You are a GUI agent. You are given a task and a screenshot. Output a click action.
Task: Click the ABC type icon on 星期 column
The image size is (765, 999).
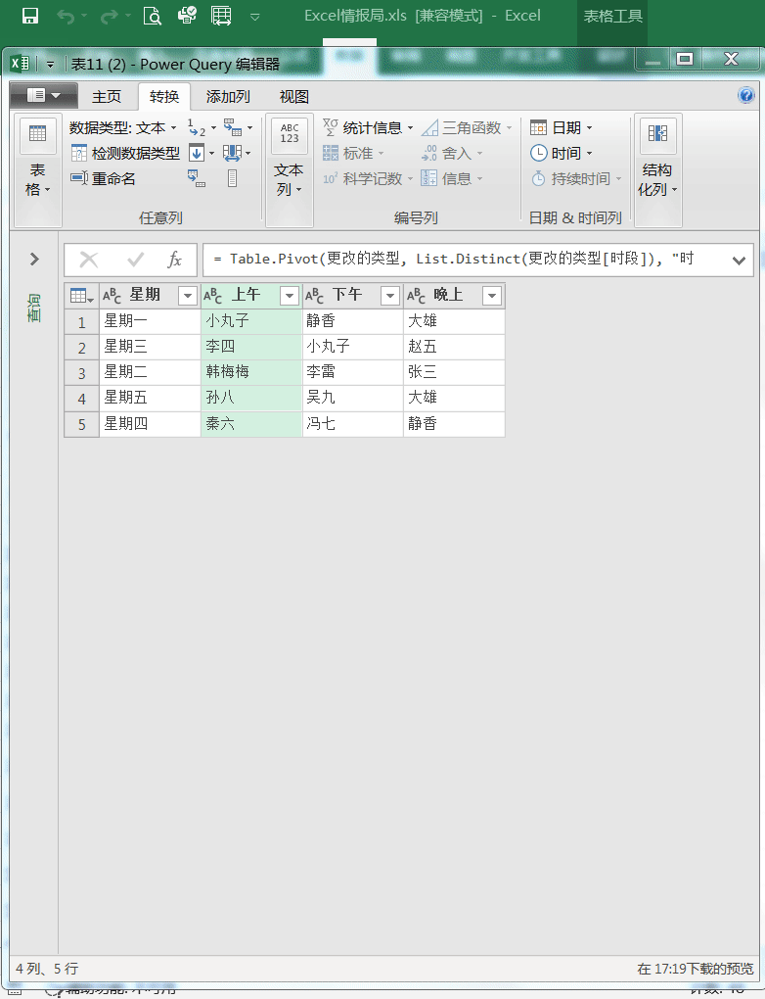click(112, 296)
